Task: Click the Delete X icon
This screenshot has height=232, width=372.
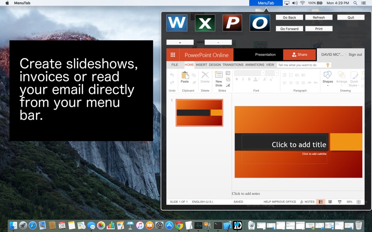Action: coord(205,75)
